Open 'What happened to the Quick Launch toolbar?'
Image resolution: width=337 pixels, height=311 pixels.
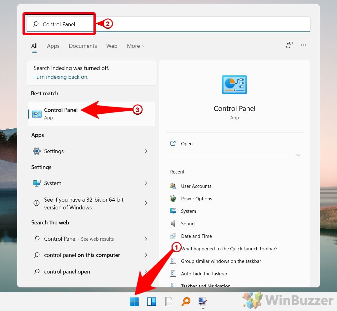point(229,249)
